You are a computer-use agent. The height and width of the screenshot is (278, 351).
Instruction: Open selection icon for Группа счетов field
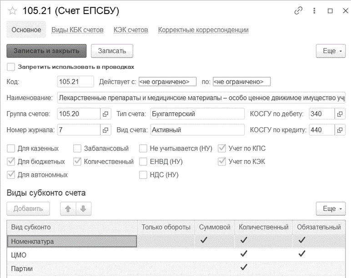point(105,114)
